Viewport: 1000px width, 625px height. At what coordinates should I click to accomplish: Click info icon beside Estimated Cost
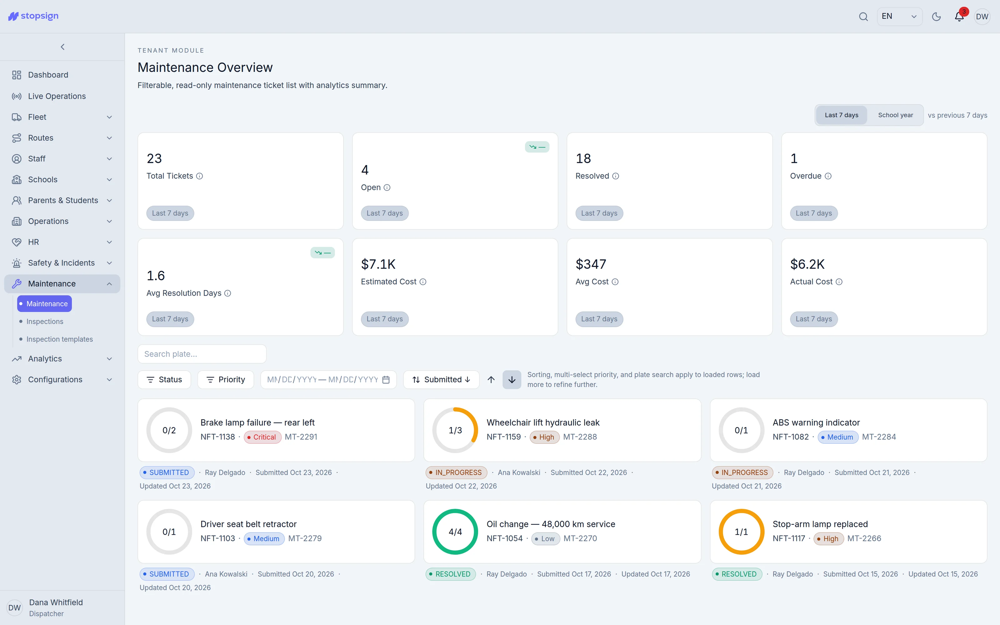[x=423, y=282]
